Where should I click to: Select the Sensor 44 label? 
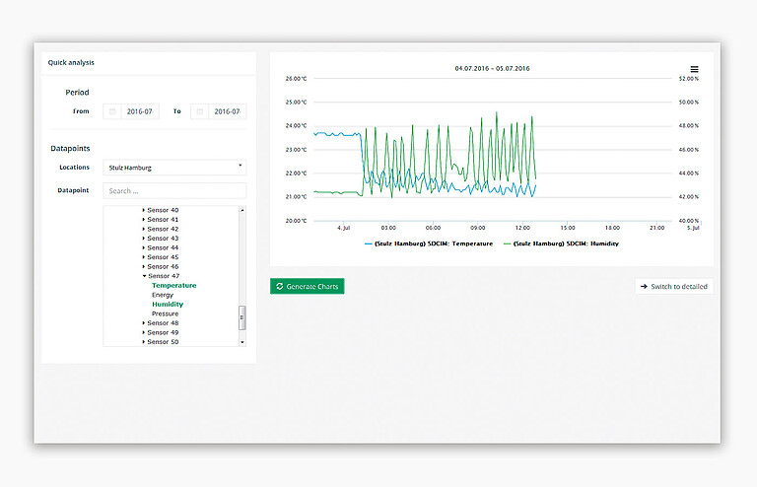point(163,247)
